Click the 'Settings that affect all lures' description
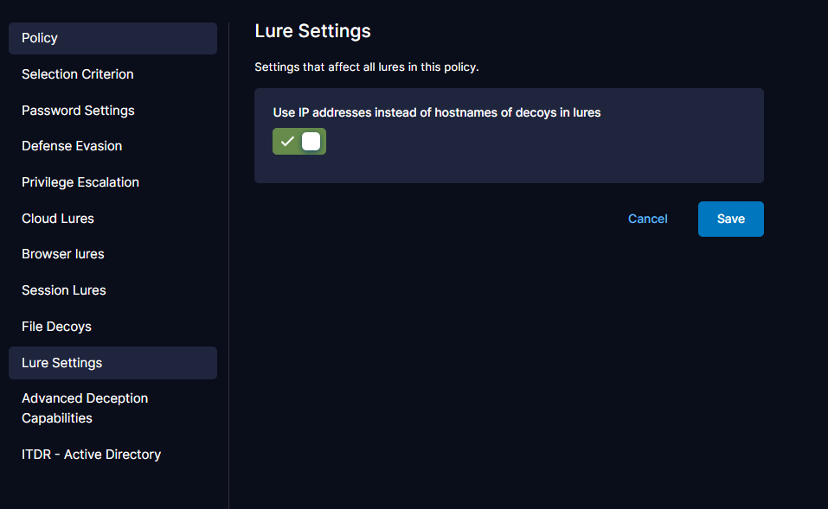Viewport: 828px width, 509px height. pos(367,67)
